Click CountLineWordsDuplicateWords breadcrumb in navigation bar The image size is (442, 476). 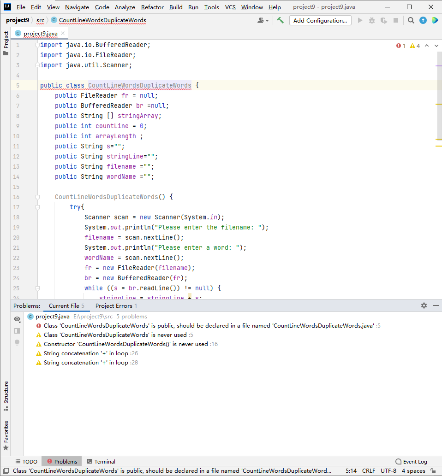tap(99, 20)
